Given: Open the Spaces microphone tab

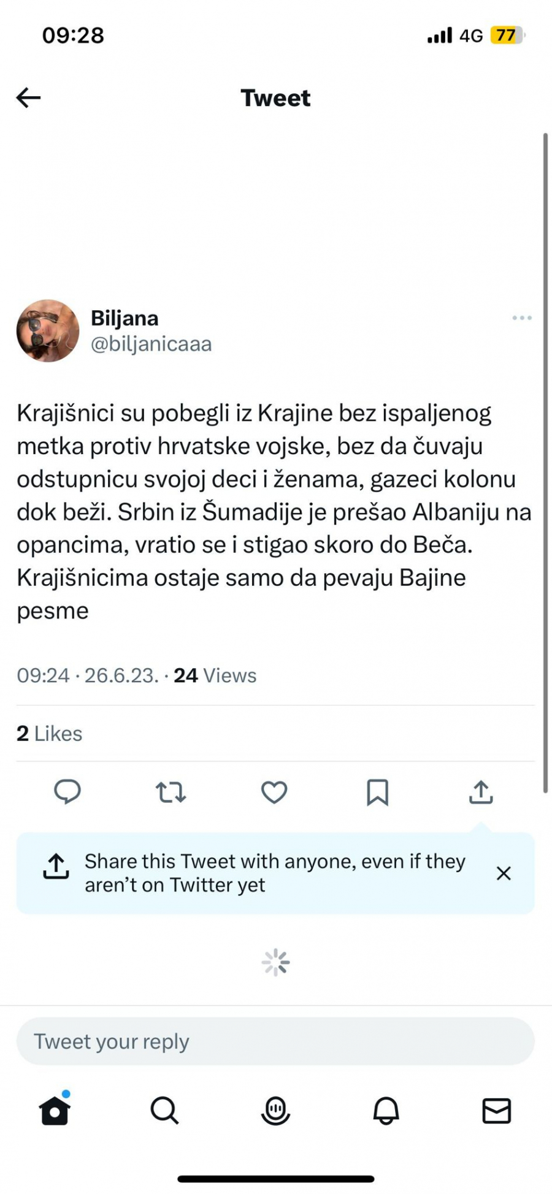Looking at the screenshot, I should coord(275,1110).
